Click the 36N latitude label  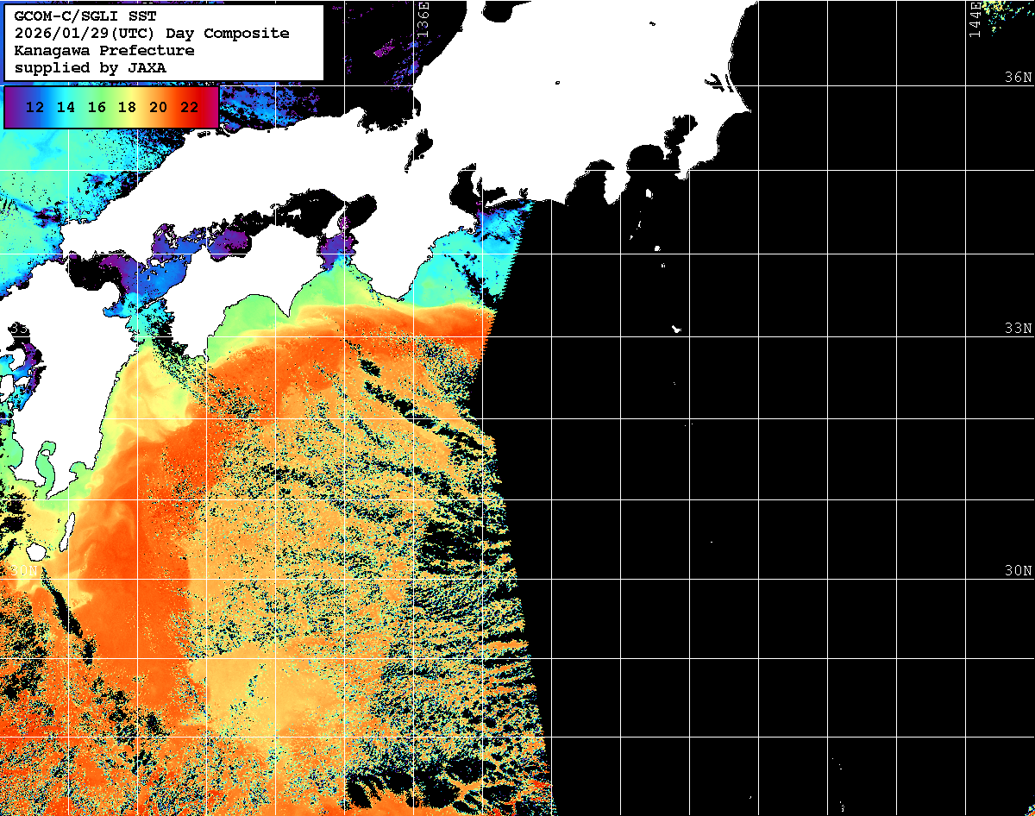tap(1017, 78)
